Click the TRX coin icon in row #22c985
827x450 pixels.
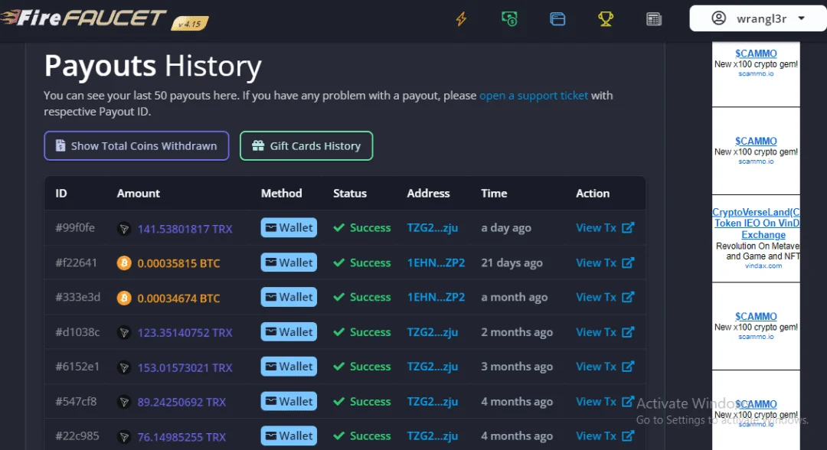point(124,437)
